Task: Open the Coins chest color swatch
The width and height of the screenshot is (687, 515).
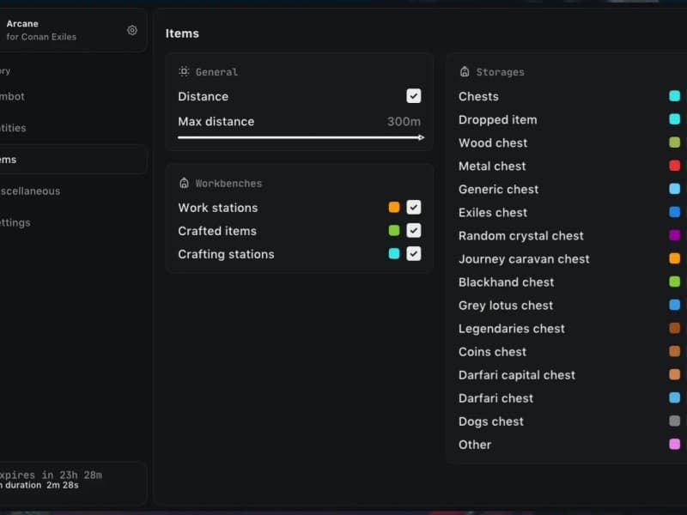Action: click(x=674, y=351)
